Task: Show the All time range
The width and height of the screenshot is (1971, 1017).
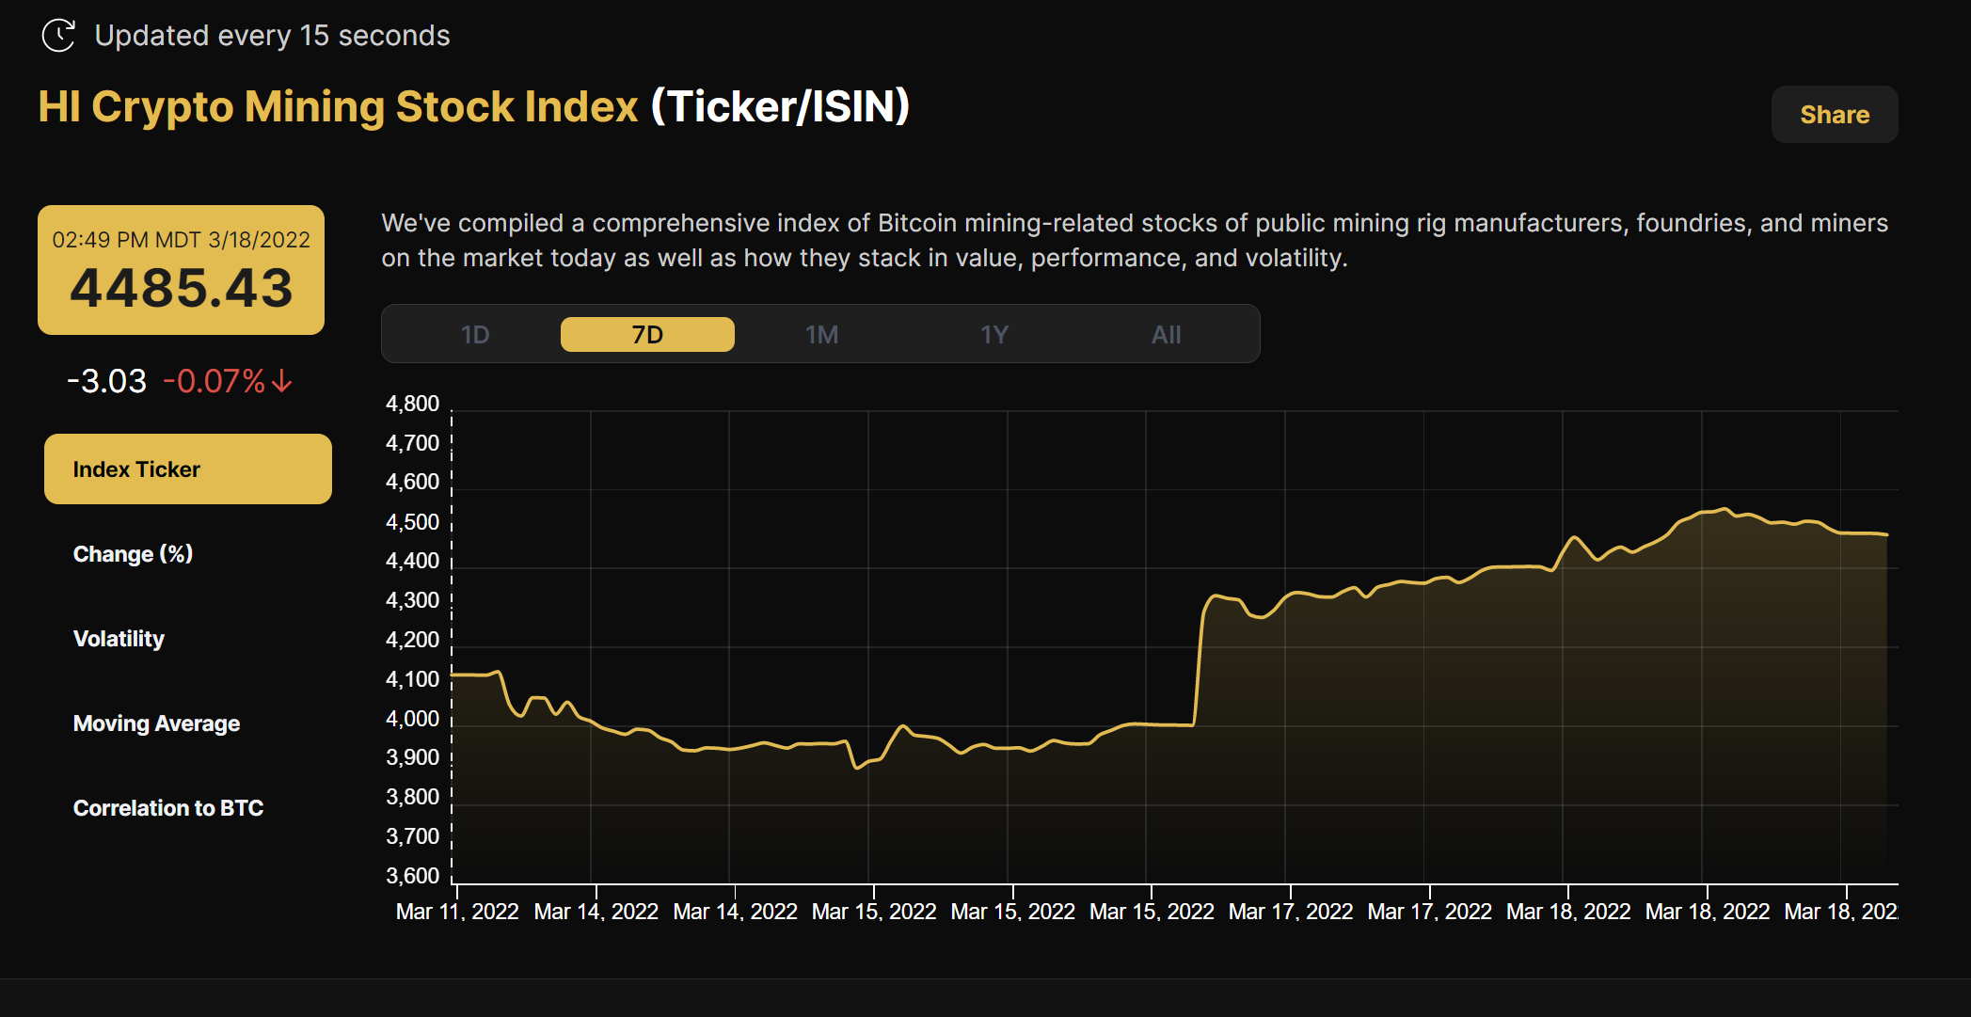Action: point(1167,334)
